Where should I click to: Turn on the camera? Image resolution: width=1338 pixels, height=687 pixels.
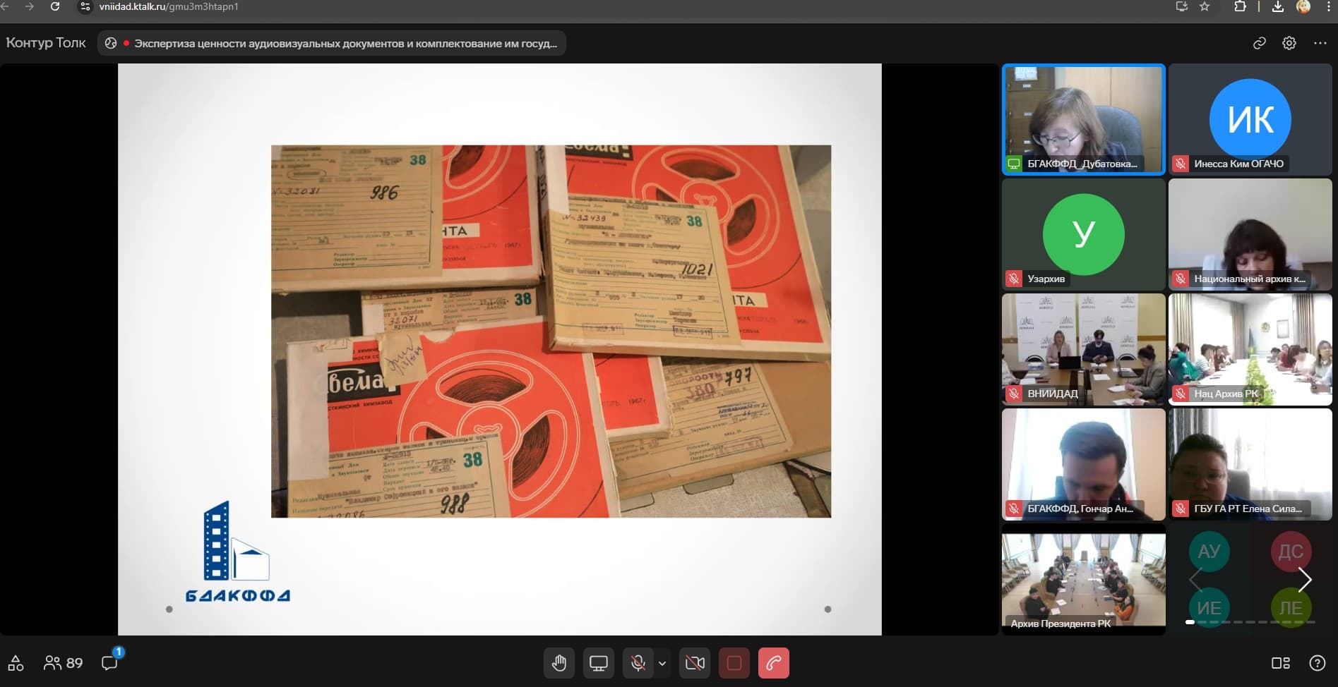[695, 663]
